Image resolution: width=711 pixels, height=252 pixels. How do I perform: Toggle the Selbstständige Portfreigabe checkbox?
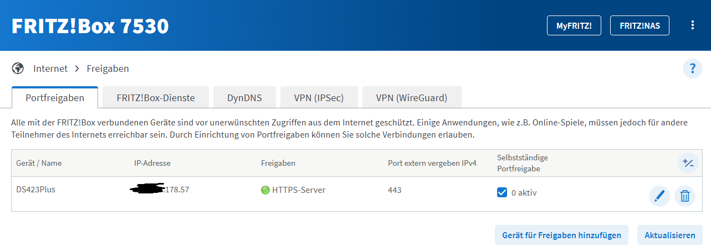click(502, 192)
